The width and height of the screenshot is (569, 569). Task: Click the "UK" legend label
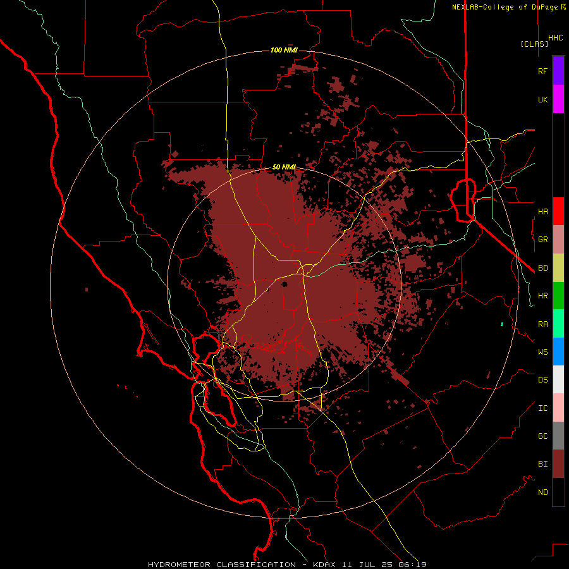542,99
